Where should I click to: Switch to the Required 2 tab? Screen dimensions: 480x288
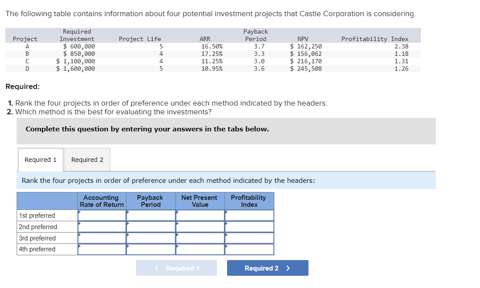tap(87, 160)
